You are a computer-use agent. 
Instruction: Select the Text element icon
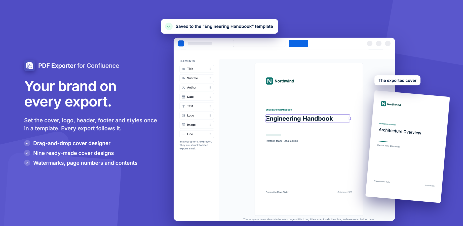pyautogui.click(x=183, y=106)
